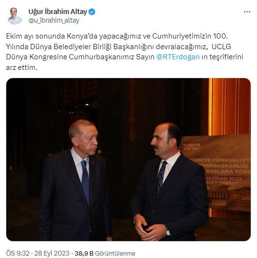The height and width of the screenshot is (258, 257).
Task: Open the tweet author's profile avatar
Action: point(15,16)
